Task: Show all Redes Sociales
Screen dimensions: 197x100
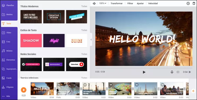Action: 84,54
